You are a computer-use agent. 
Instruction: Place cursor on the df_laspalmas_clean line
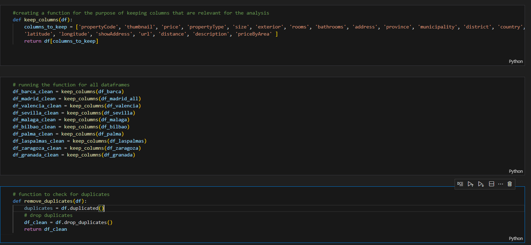click(x=80, y=141)
